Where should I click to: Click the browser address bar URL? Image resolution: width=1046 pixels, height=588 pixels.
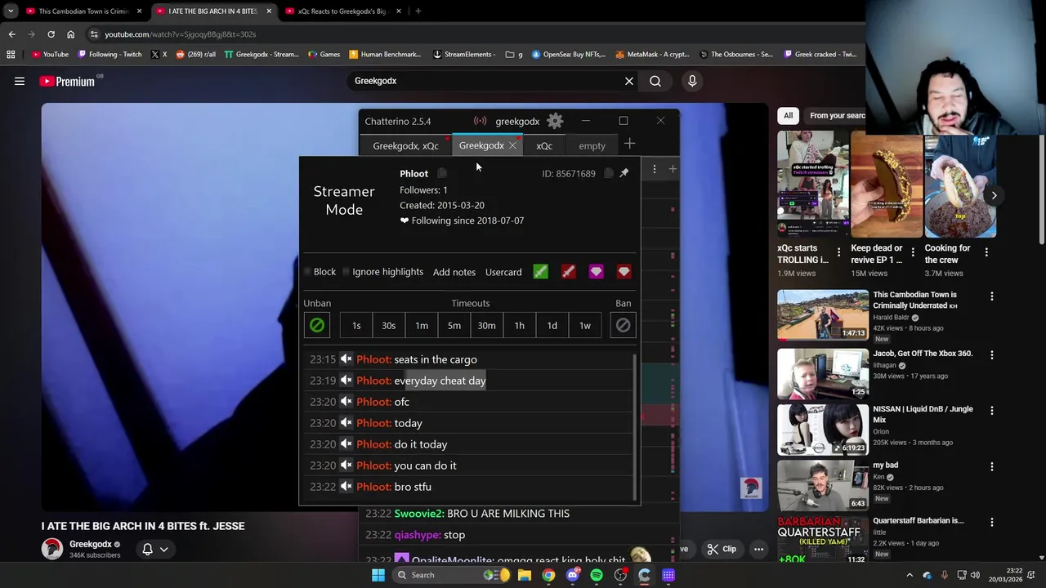[180, 34]
